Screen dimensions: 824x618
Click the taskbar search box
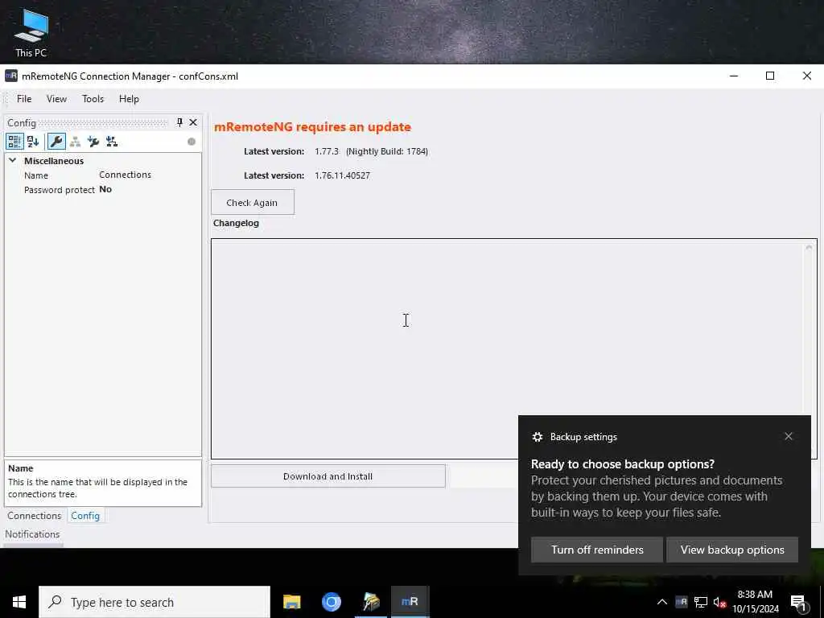[154, 602]
